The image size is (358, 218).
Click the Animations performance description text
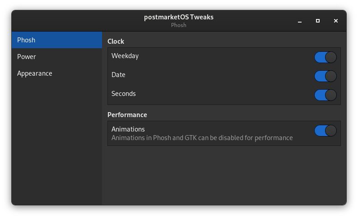[x=202, y=138]
